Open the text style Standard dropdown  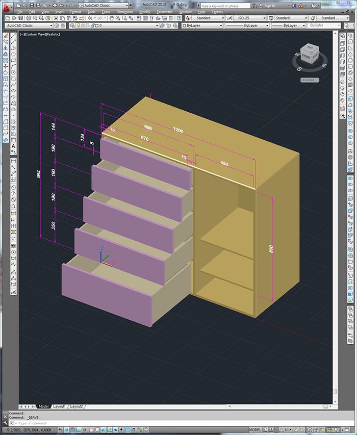[208, 18]
